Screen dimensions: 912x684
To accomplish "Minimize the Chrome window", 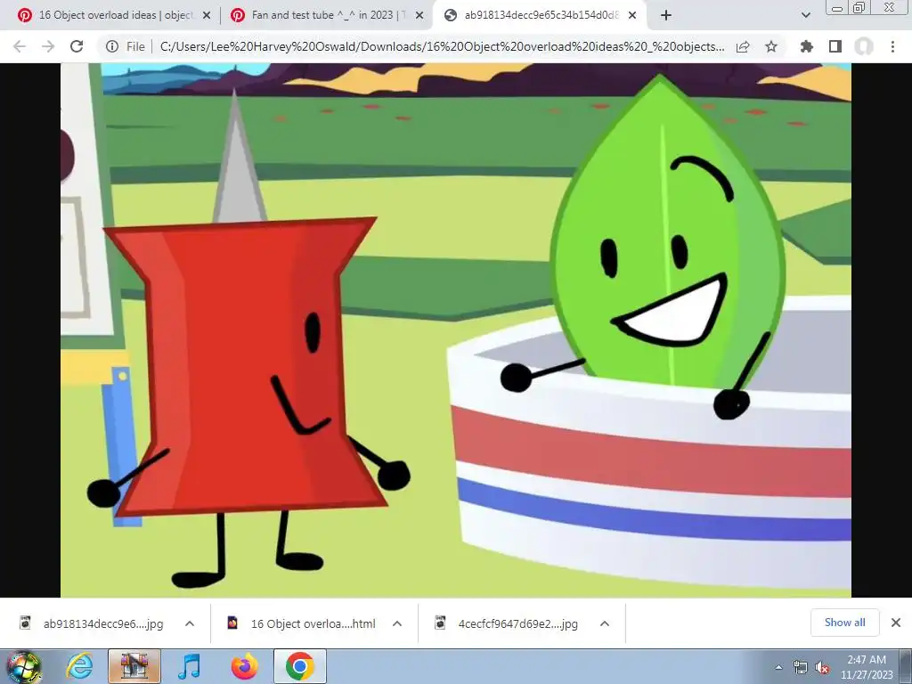I will click(837, 7).
